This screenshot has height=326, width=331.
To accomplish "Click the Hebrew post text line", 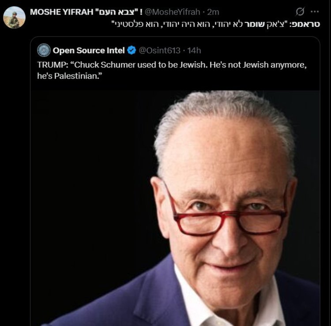I will pos(221,23).
